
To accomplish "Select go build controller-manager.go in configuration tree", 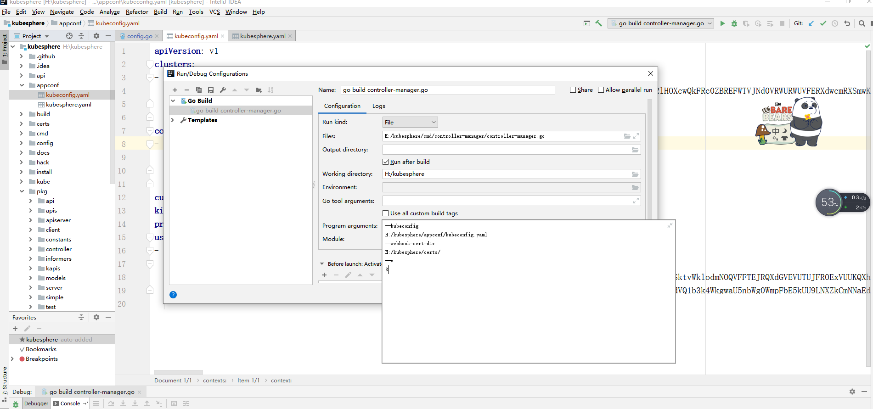I will 238,111.
